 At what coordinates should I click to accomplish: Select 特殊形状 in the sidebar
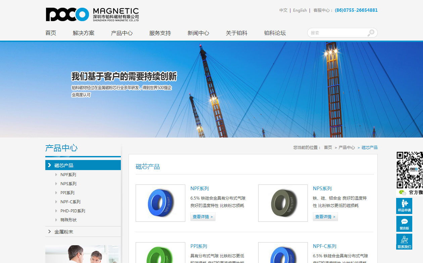pos(68,220)
